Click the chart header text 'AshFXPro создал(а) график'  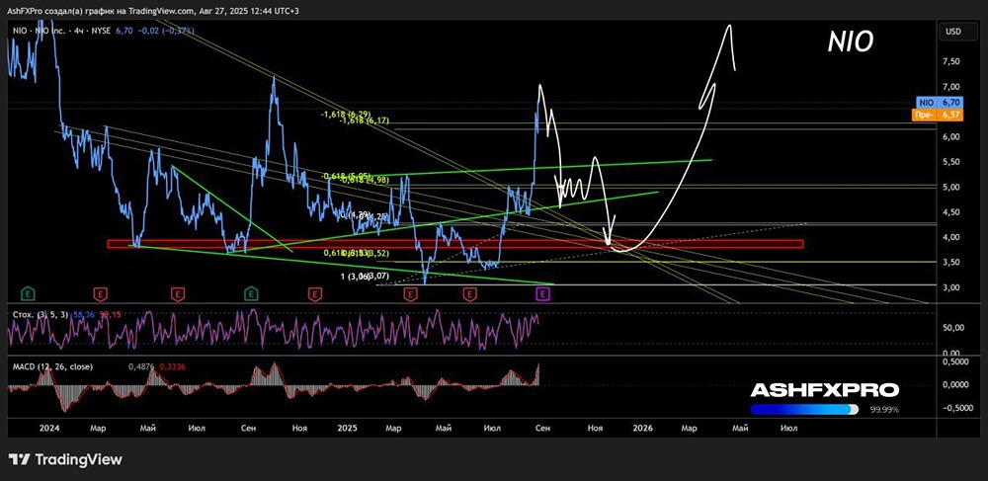67,10
